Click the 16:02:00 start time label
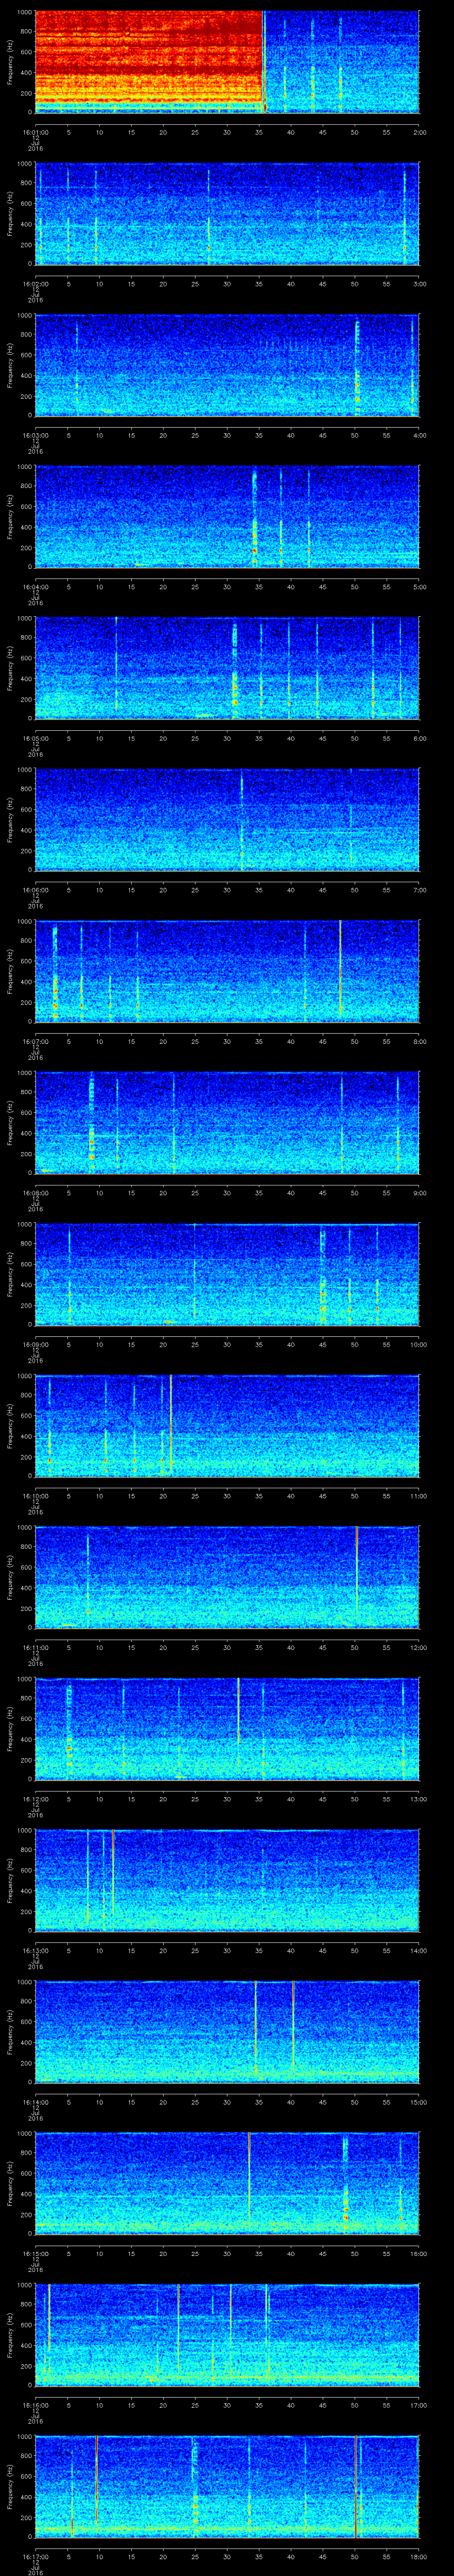 pos(35,284)
